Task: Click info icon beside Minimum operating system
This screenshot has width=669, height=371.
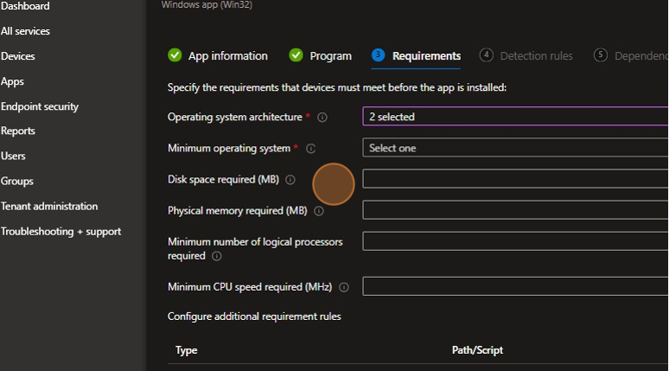Action: [x=311, y=148]
